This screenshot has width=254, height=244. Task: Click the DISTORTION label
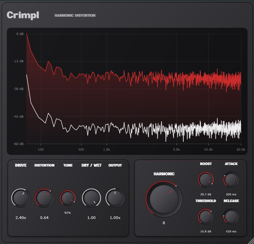tap(45, 165)
